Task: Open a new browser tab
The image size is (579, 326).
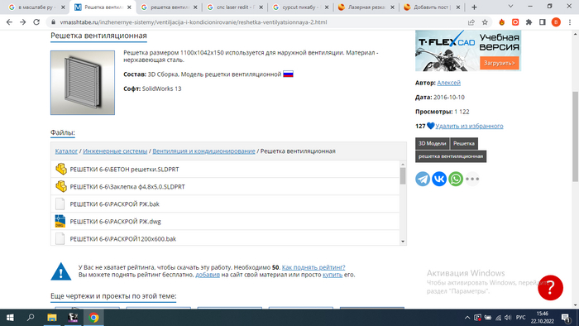Action: 474,7
